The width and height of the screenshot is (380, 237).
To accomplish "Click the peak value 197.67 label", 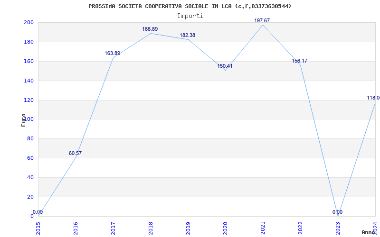I will [262, 21].
